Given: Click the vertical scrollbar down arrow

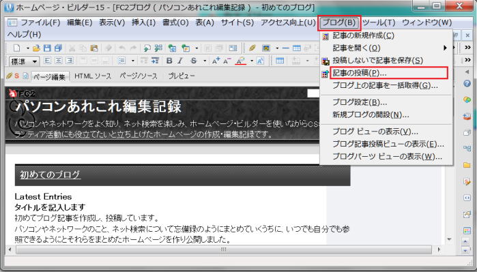Looking at the screenshot, I should click(x=449, y=239).
